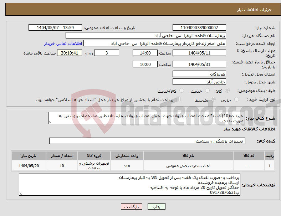Click the goods code cell showing --

(x=249, y=166)
